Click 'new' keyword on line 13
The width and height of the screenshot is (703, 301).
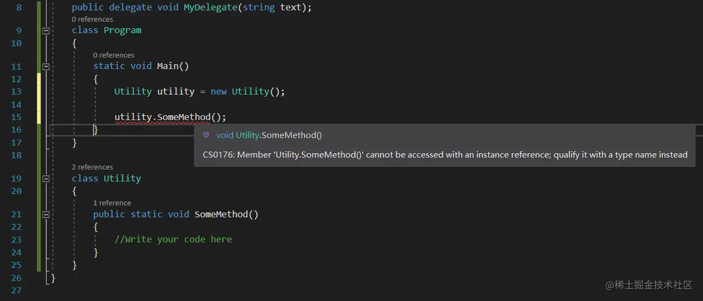219,91
